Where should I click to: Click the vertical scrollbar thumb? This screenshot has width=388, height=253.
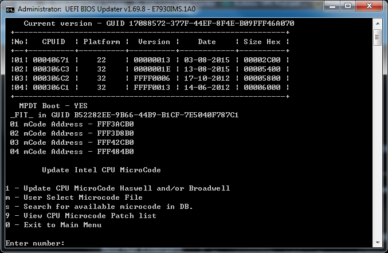(x=377, y=37)
